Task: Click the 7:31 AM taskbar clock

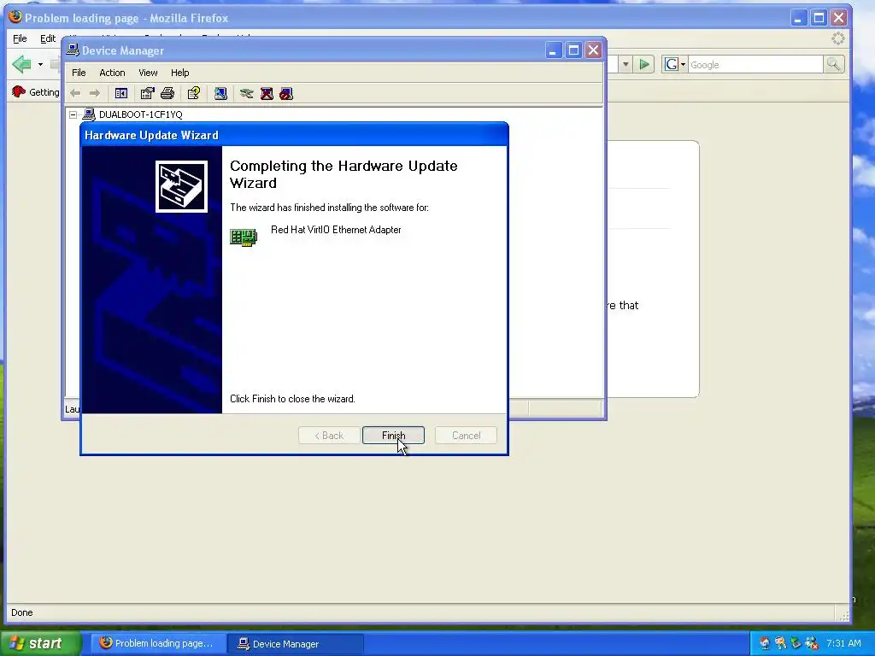Action: point(843,643)
